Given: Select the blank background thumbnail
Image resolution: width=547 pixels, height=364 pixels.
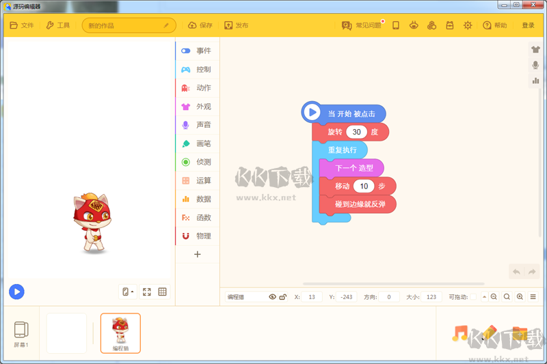Looking at the screenshot, I should click(66, 333).
